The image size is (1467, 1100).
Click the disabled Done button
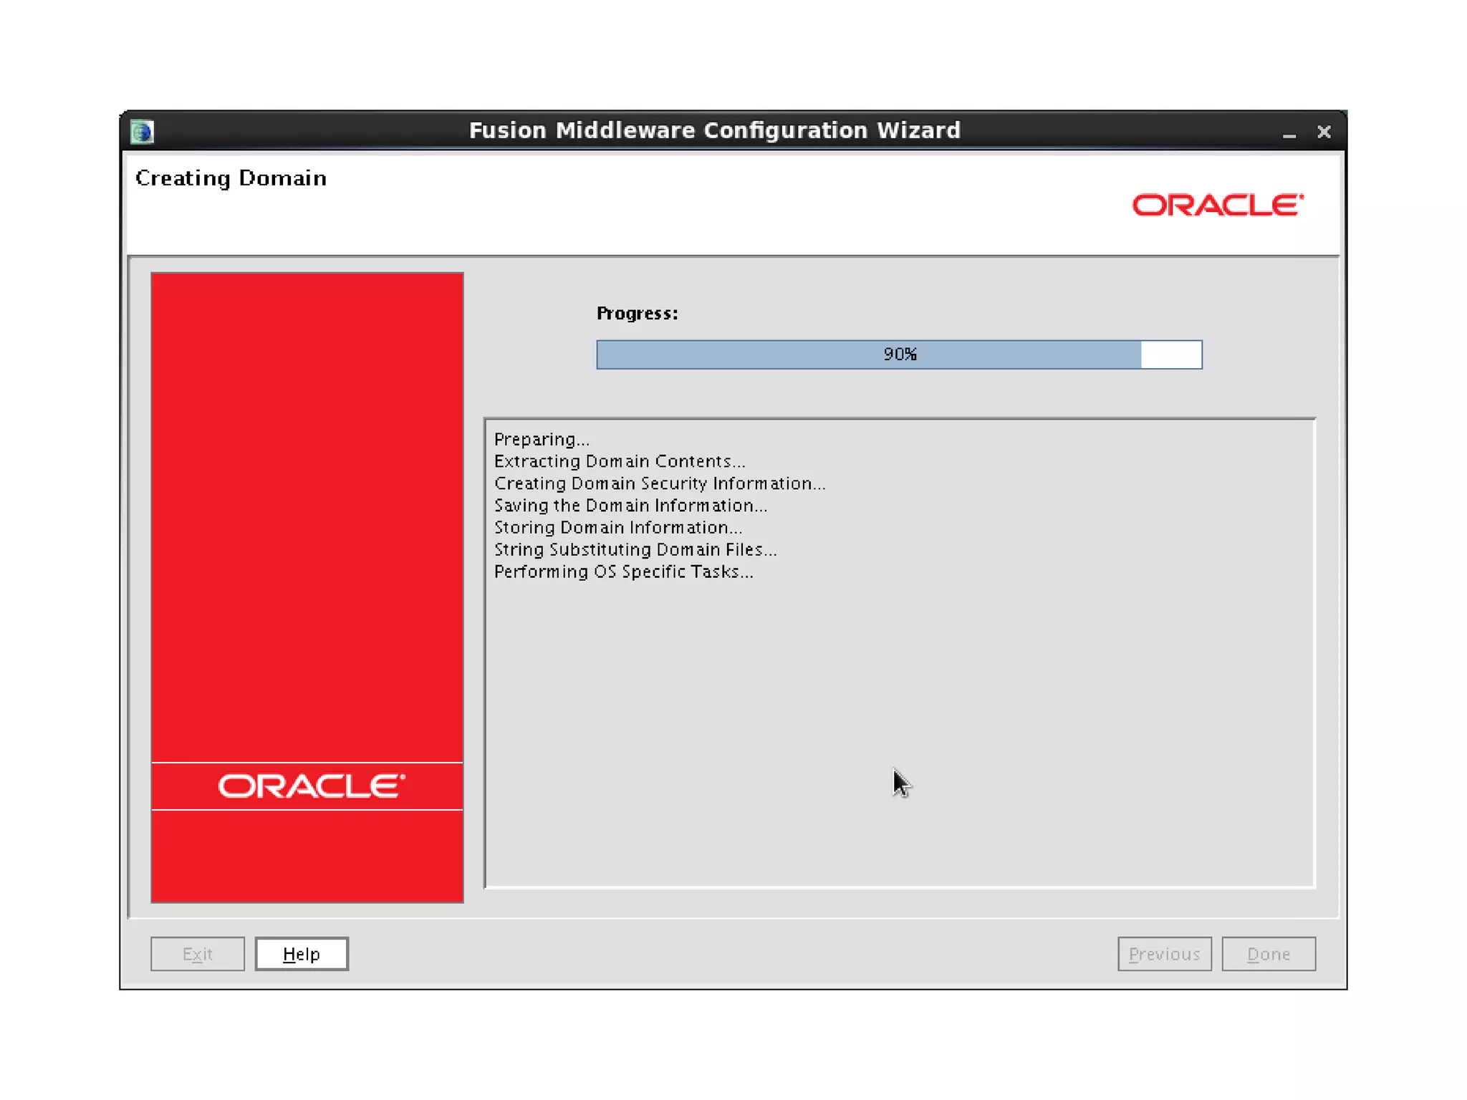point(1268,953)
